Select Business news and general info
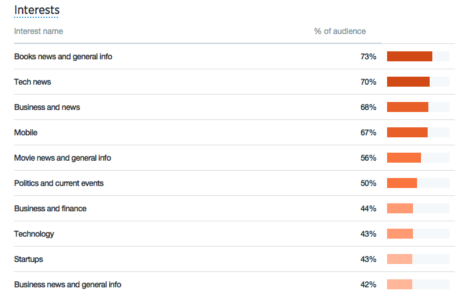 click(68, 285)
